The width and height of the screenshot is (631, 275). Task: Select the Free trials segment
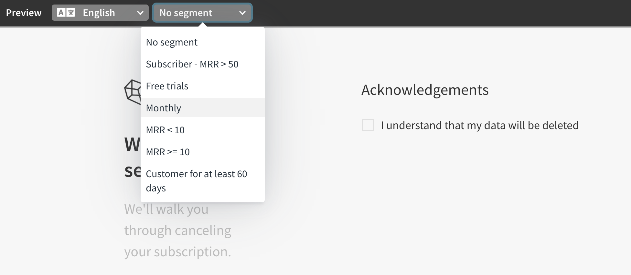click(x=203, y=86)
